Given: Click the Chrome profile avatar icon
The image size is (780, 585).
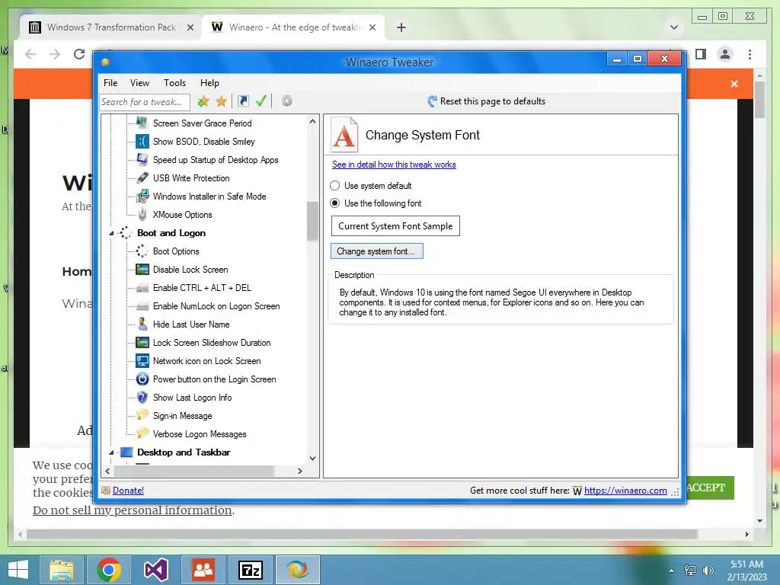Looking at the screenshot, I should (x=725, y=54).
